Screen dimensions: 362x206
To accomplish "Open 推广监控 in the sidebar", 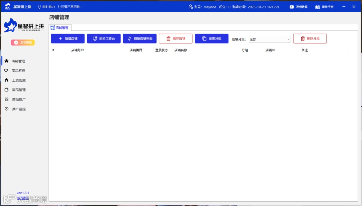I will (19, 109).
